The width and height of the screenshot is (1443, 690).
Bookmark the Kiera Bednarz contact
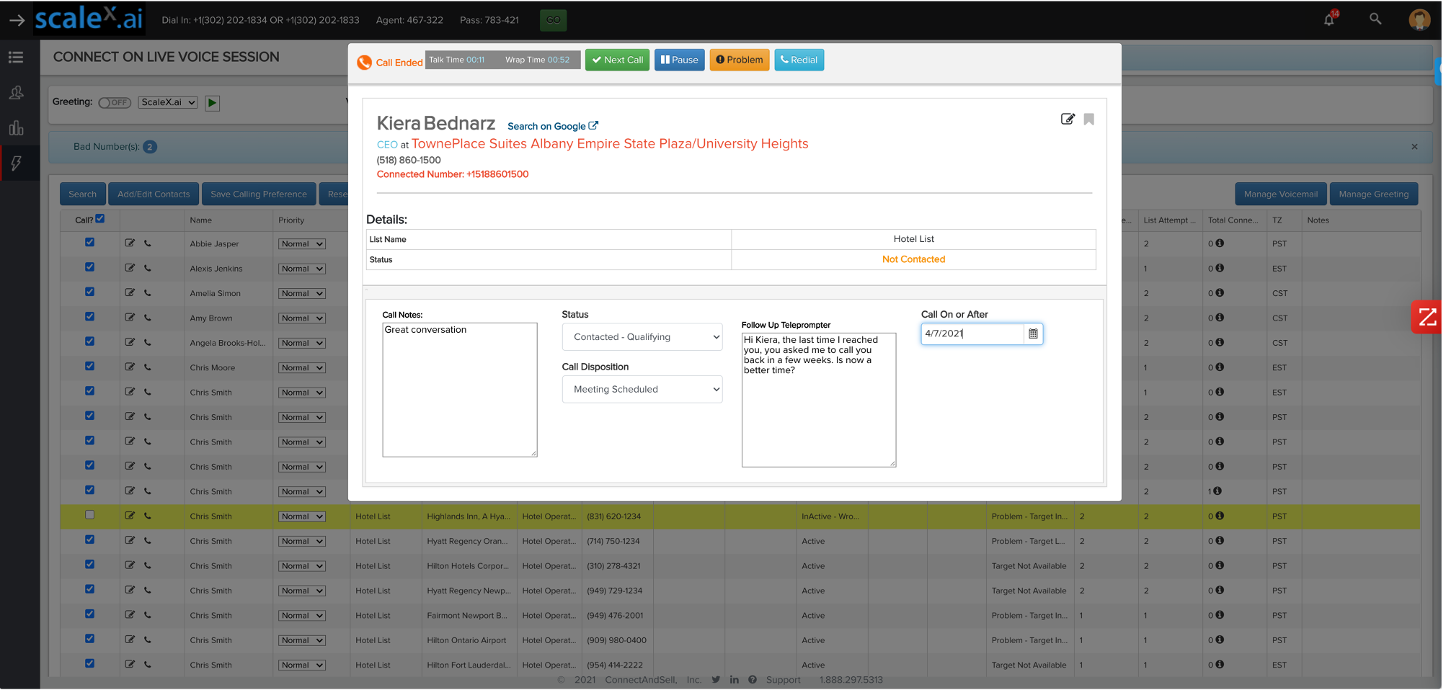click(x=1088, y=119)
